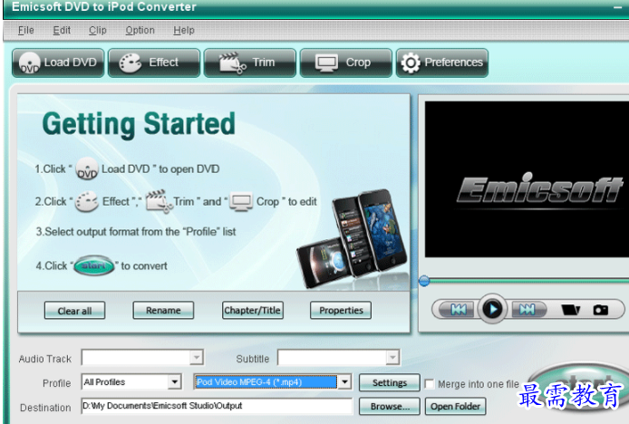Click the palette Effect icon in step 2
Viewport: 629px width, 424px height.
coord(87,202)
